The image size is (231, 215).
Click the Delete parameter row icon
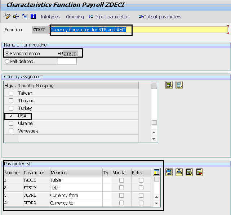point(199,172)
